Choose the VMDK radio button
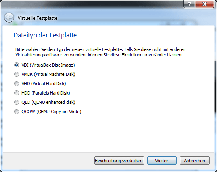The image size is (217, 172). [x=17, y=74]
